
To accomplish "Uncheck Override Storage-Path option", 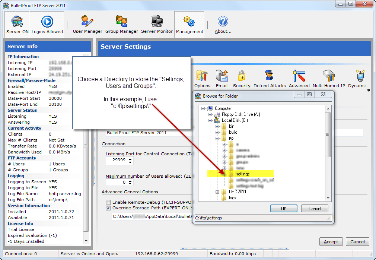I will tap(108, 208).
